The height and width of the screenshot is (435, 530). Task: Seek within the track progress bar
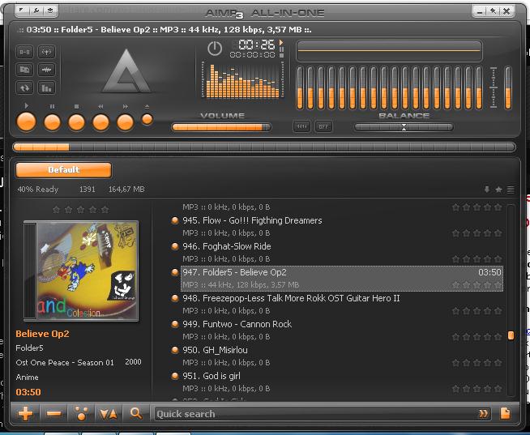click(x=264, y=147)
